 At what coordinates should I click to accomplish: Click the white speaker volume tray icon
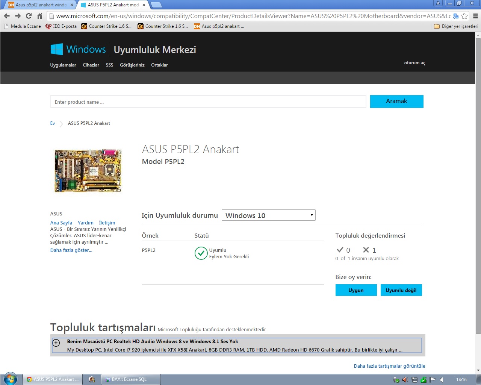click(x=442, y=380)
